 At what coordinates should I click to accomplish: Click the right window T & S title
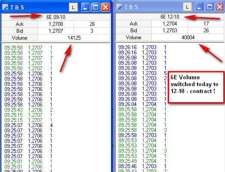[x=131, y=7]
